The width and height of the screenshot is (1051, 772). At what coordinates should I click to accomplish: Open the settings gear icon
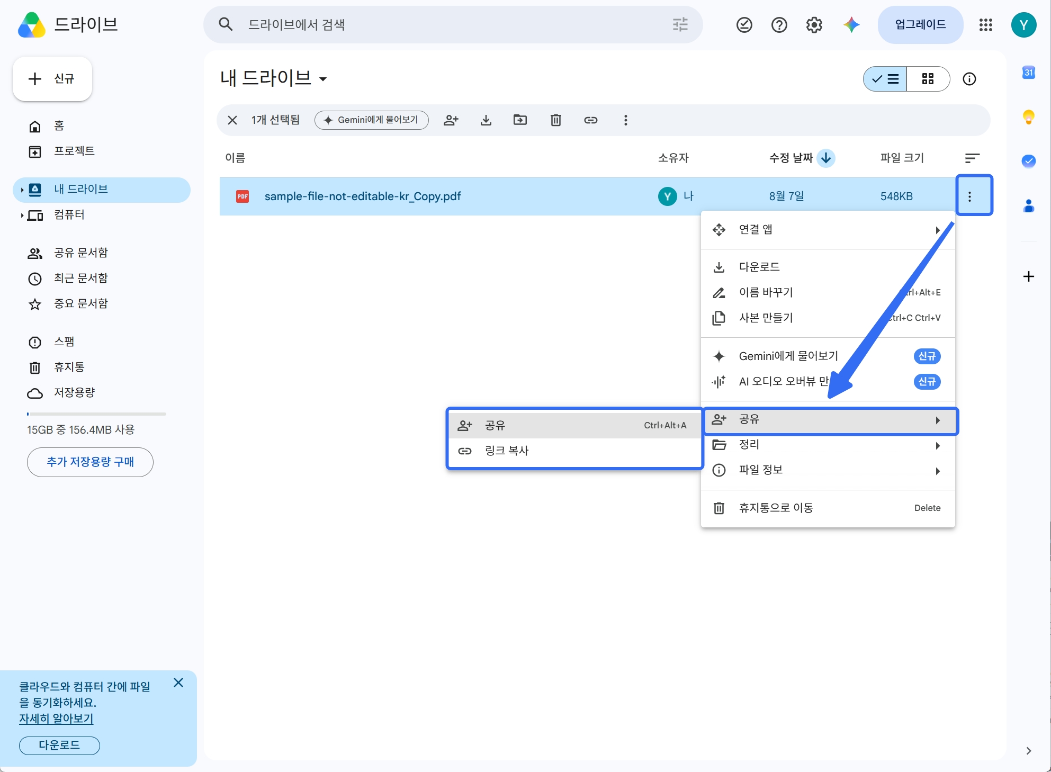(814, 25)
